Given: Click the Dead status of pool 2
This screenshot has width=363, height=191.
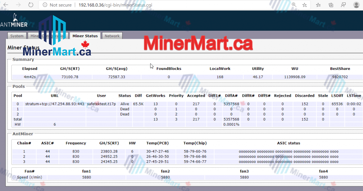Looking at the screenshot, I should 124,114.
